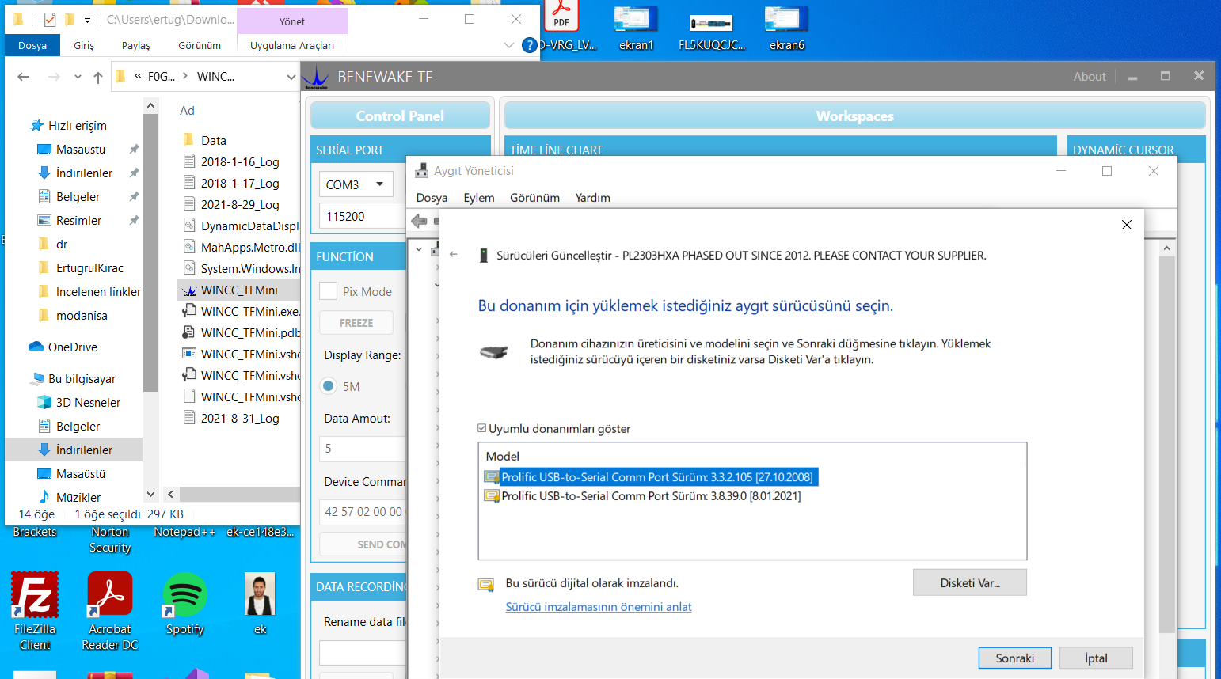
Task: Open recent locations dropdown in Explorer
Action: [x=78, y=77]
